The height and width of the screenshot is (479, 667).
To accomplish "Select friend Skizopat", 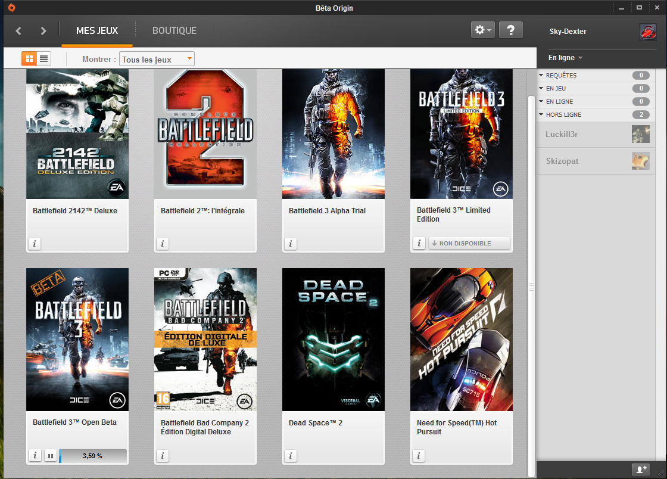I will [596, 161].
